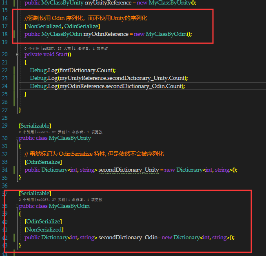266x256 pixels.
Task: Click the orange Odin serialization comment on line 16
Action: [86, 18]
